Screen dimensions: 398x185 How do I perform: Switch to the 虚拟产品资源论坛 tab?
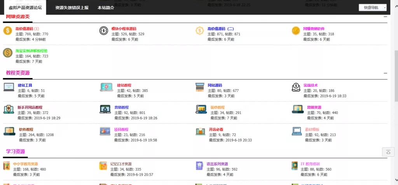click(25, 8)
